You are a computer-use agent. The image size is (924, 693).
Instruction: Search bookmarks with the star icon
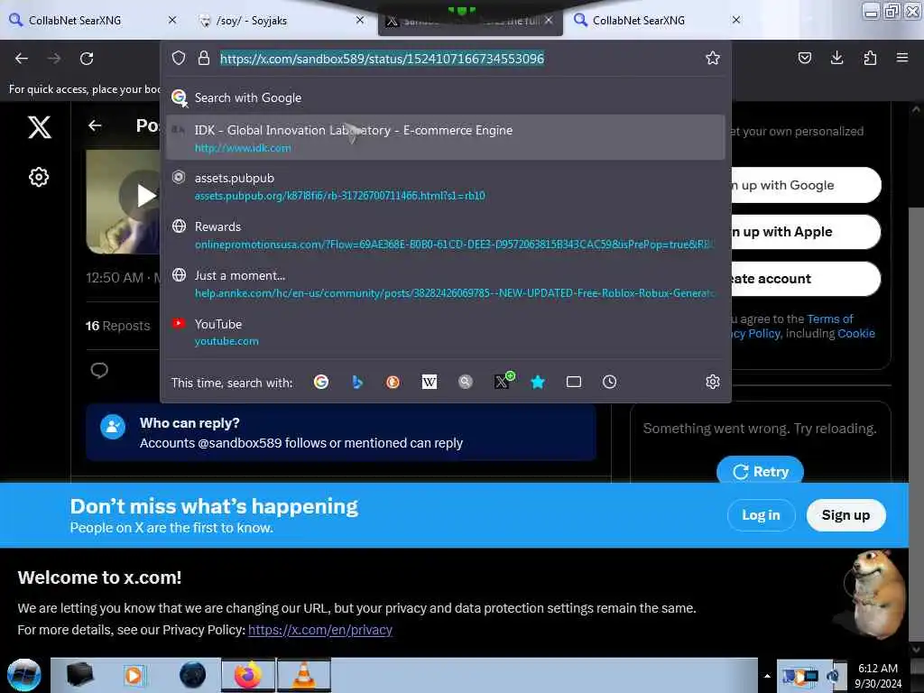[538, 382]
